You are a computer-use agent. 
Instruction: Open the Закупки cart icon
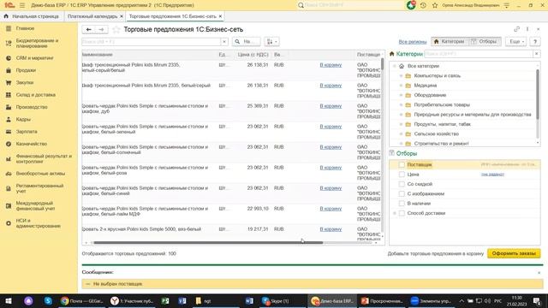(x=9, y=82)
